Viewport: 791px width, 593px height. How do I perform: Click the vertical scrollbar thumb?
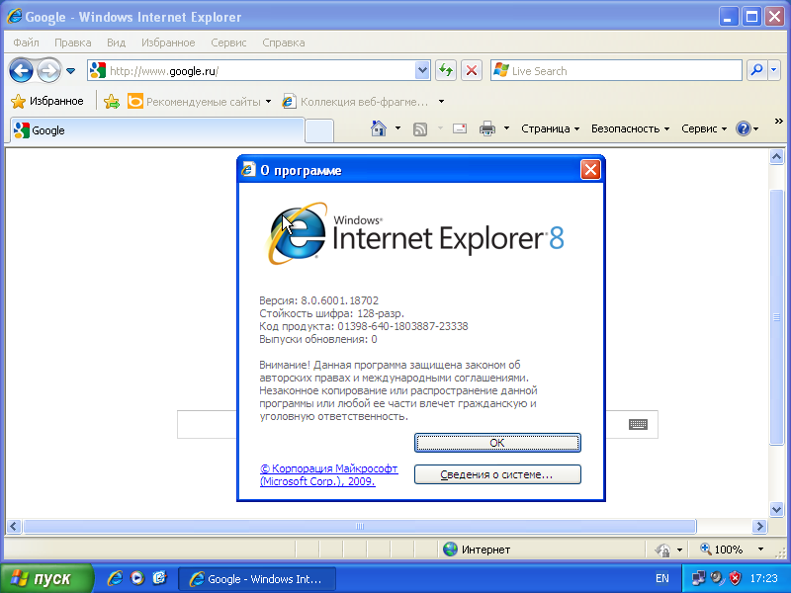point(776,317)
